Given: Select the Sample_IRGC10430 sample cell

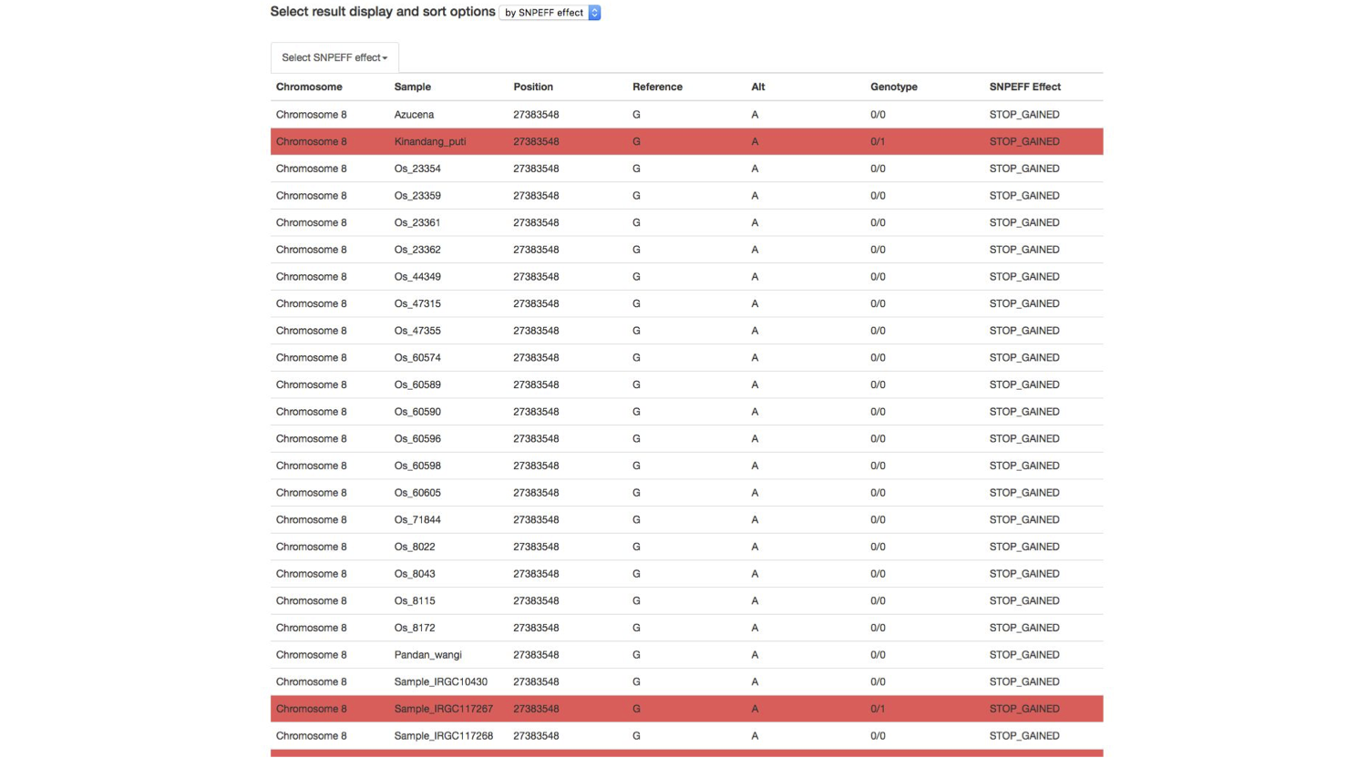Looking at the screenshot, I should [441, 682].
